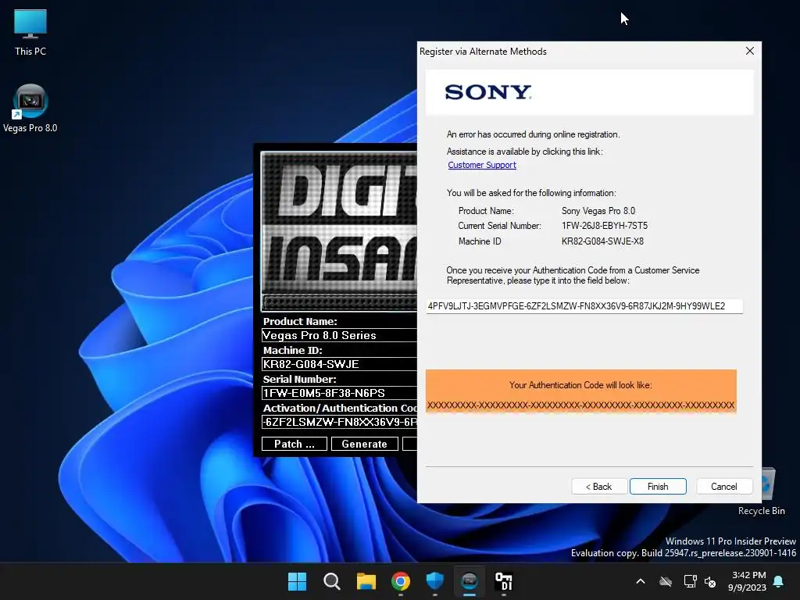Click the keygen Activation code field
This screenshot has height=600, width=800.
click(339, 422)
